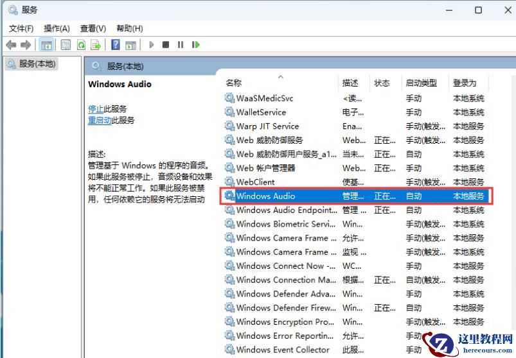Click the Warp JIT Service gear icon
Screen dimensions: 516x358
coord(229,126)
